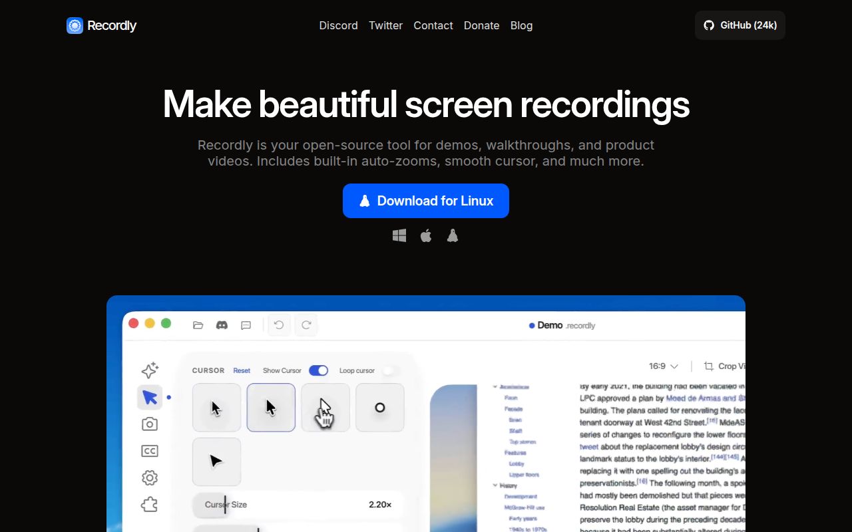This screenshot has height=532, width=852.
Task: Open the Twitter nav link
Action: coord(385,25)
